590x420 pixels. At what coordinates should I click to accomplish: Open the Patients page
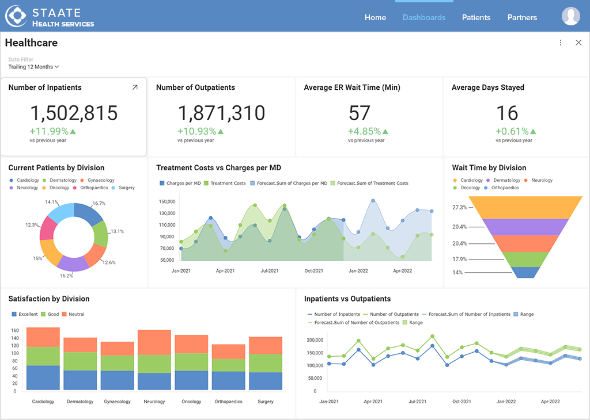click(x=476, y=17)
